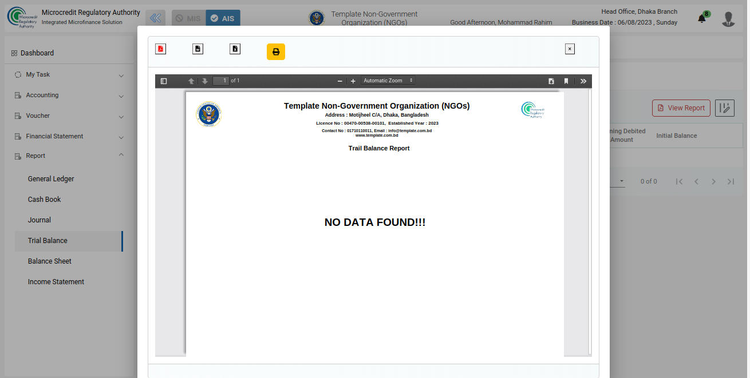The width and height of the screenshot is (750, 378).
Task: Export report as Word document
Action: coord(198,49)
